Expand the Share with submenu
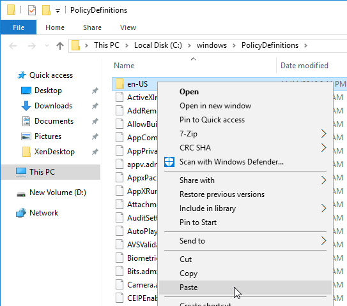347x306 pixels. [x=245, y=180]
